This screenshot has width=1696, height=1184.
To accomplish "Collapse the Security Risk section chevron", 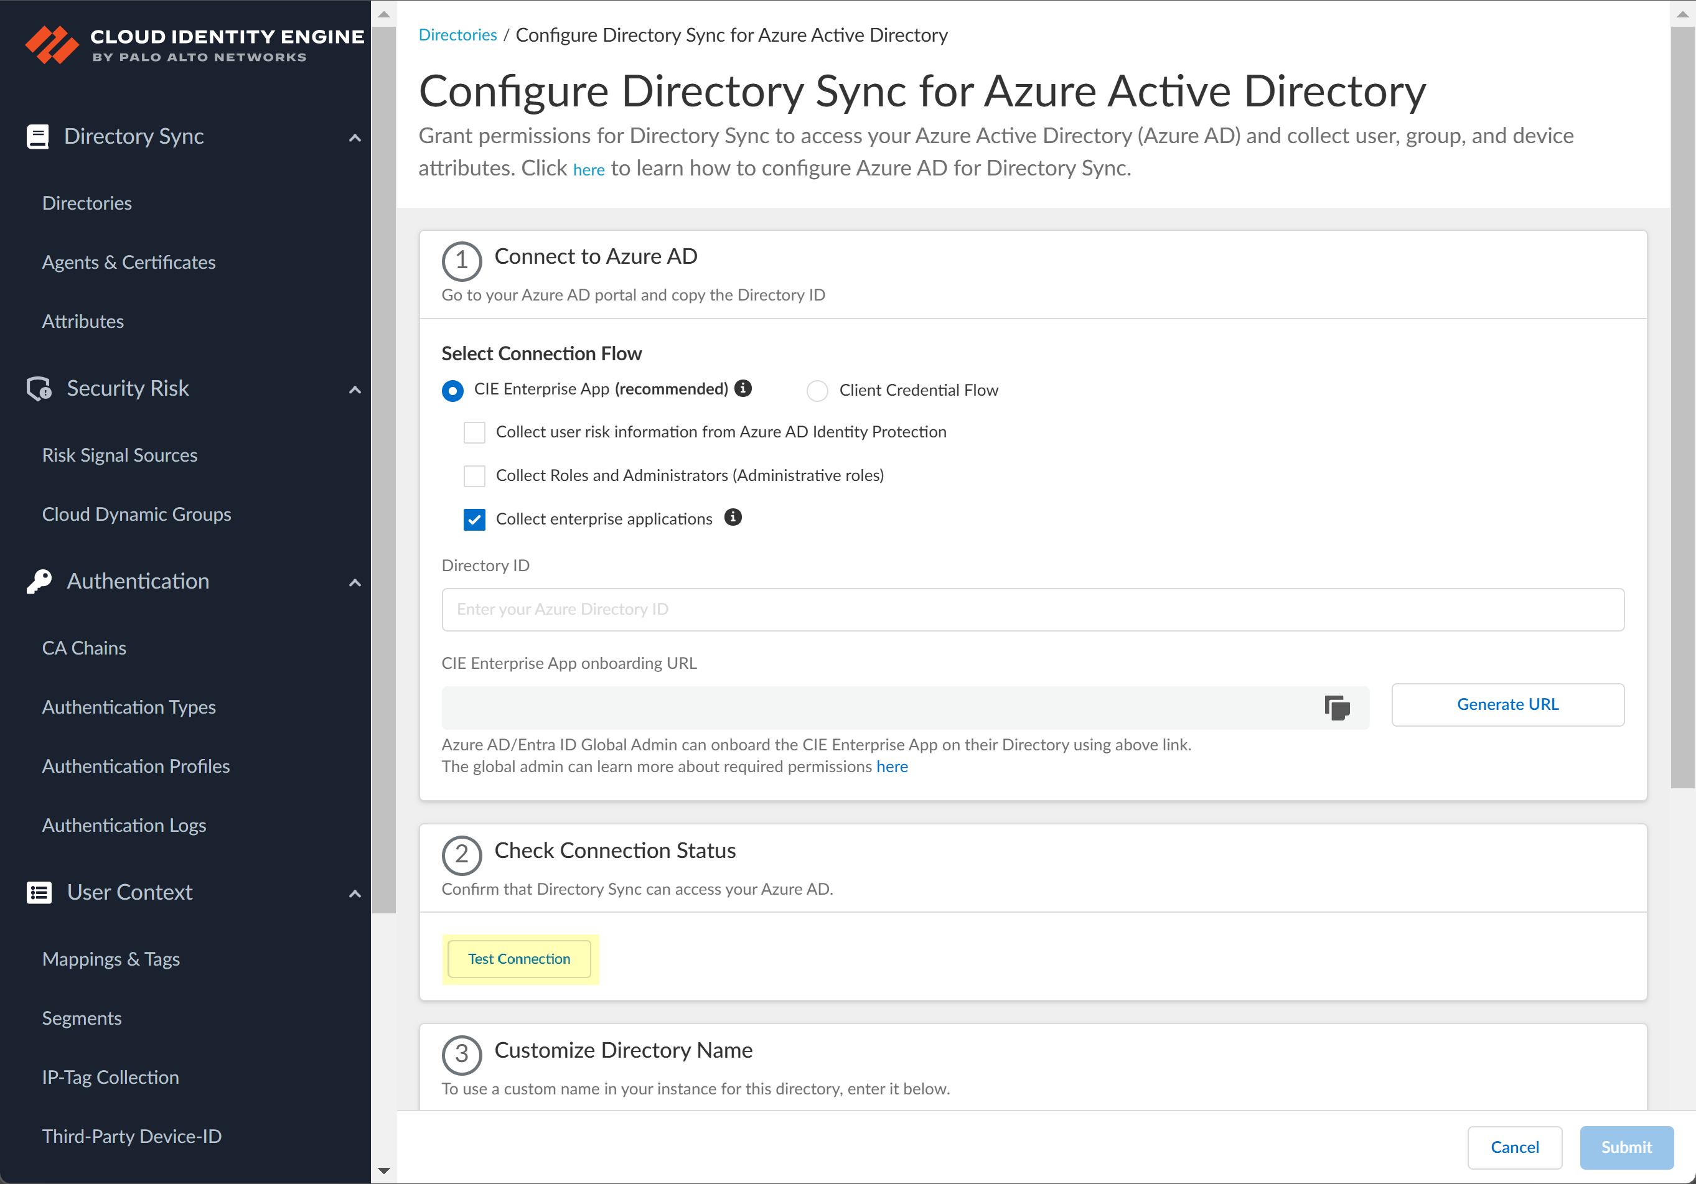I will pyautogui.click(x=355, y=389).
